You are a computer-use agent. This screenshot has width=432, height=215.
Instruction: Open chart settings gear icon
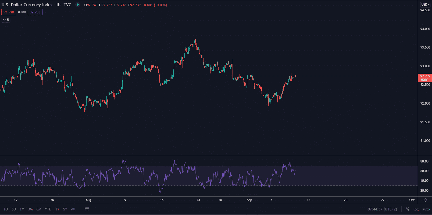tap(425, 200)
